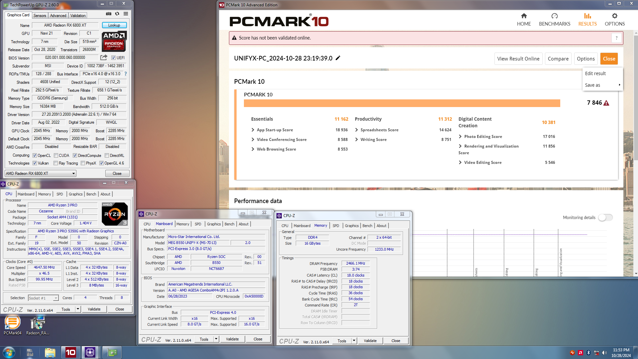Toggle the DirectML checkbox
This screenshot has height=359, width=638.
coord(107,156)
